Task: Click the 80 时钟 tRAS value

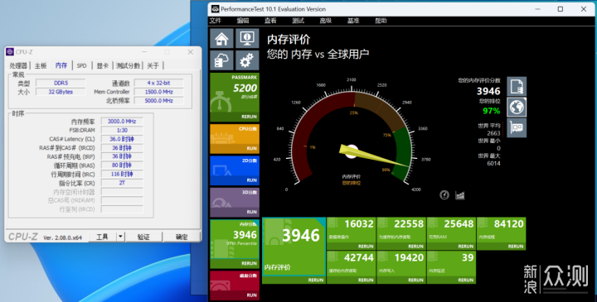Action: (x=122, y=165)
